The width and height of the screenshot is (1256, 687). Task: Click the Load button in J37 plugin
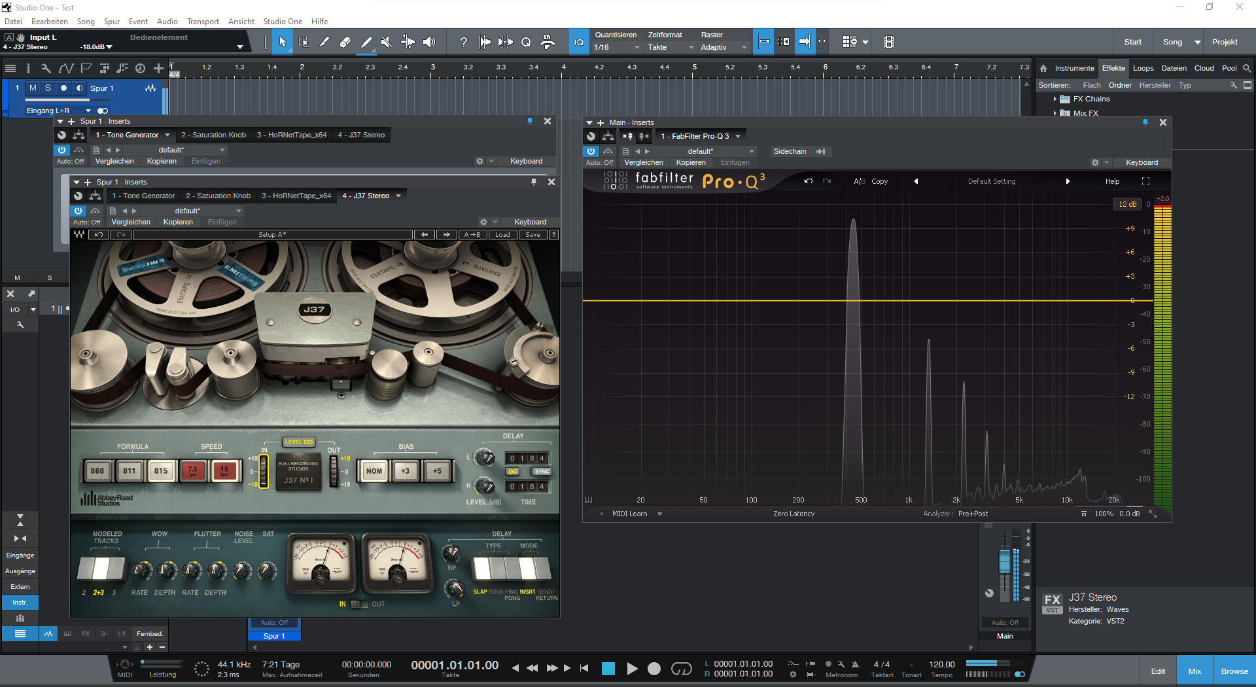pyautogui.click(x=502, y=235)
